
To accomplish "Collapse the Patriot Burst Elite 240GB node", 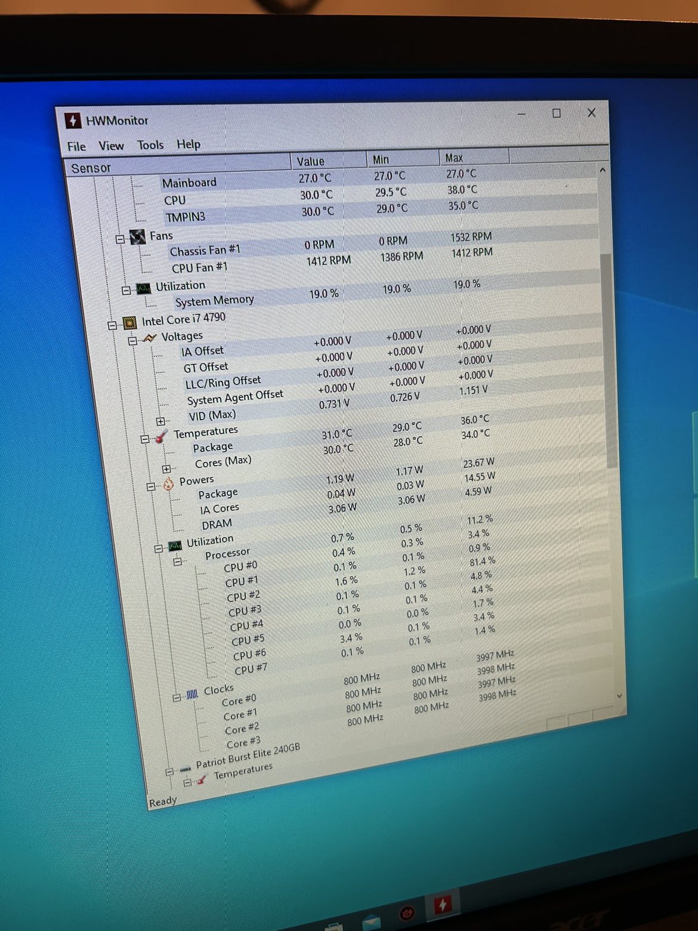I will coord(169,771).
